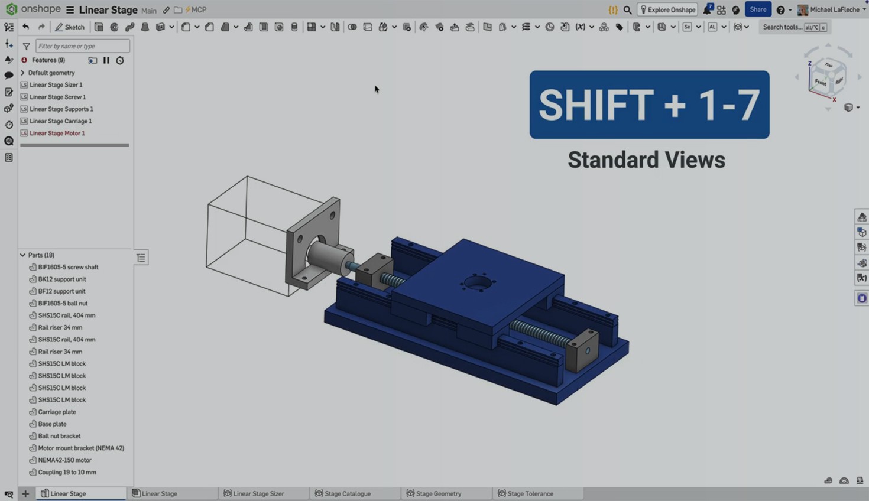Open the Variable (x) tool
This screenshot has width=869, height=501.
[x=580, y=27]
